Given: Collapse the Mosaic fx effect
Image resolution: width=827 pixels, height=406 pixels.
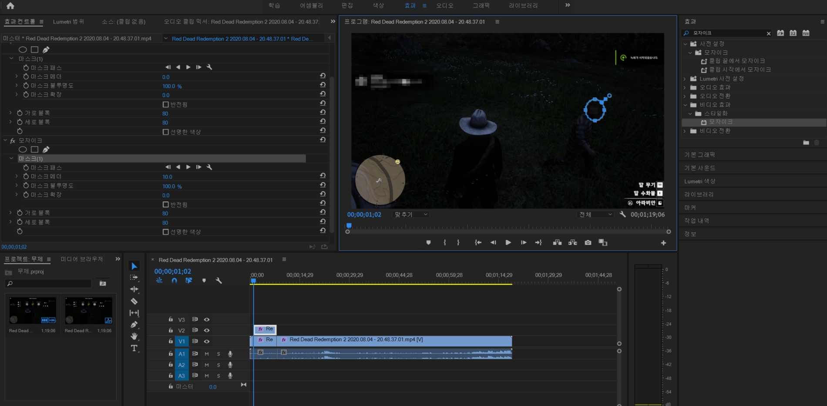Looking at the screenshot, I should (5, 140).
